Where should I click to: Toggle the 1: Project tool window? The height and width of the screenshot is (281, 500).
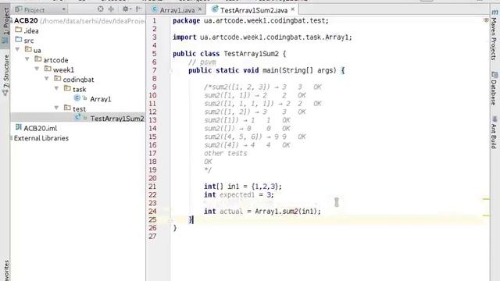(5, 26)
